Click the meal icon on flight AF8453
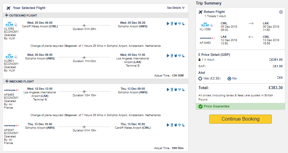 (172, 90)
